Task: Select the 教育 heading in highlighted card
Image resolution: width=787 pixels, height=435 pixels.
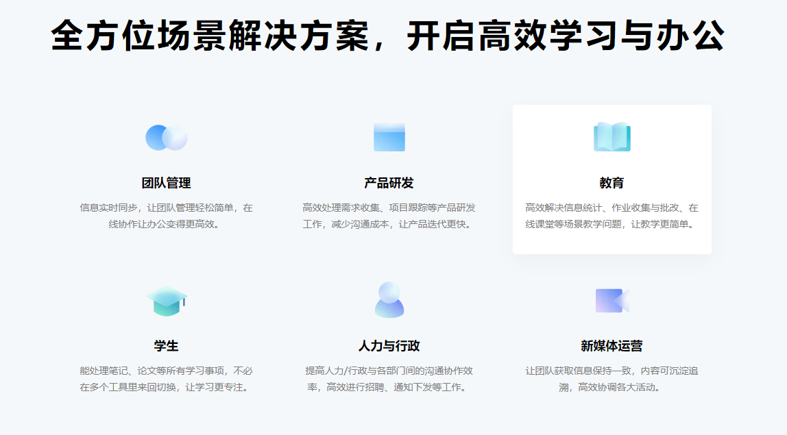Action: click(x=612, y=183)
